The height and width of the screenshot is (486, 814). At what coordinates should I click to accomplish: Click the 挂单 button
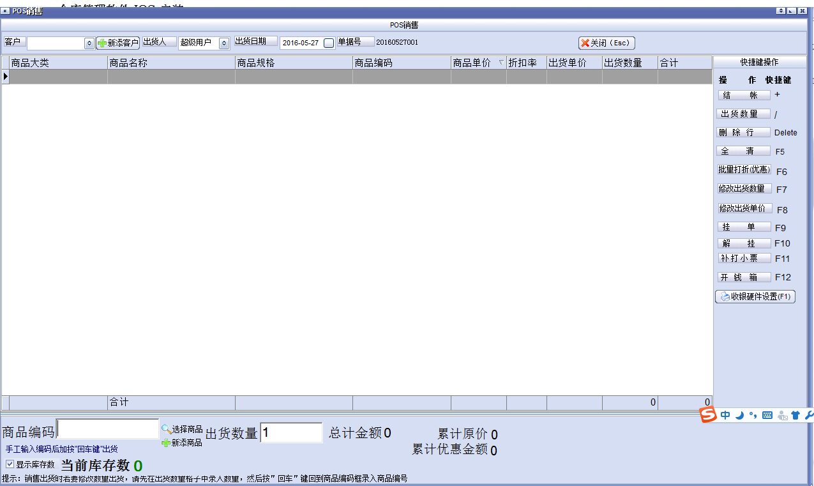point(744,227)
